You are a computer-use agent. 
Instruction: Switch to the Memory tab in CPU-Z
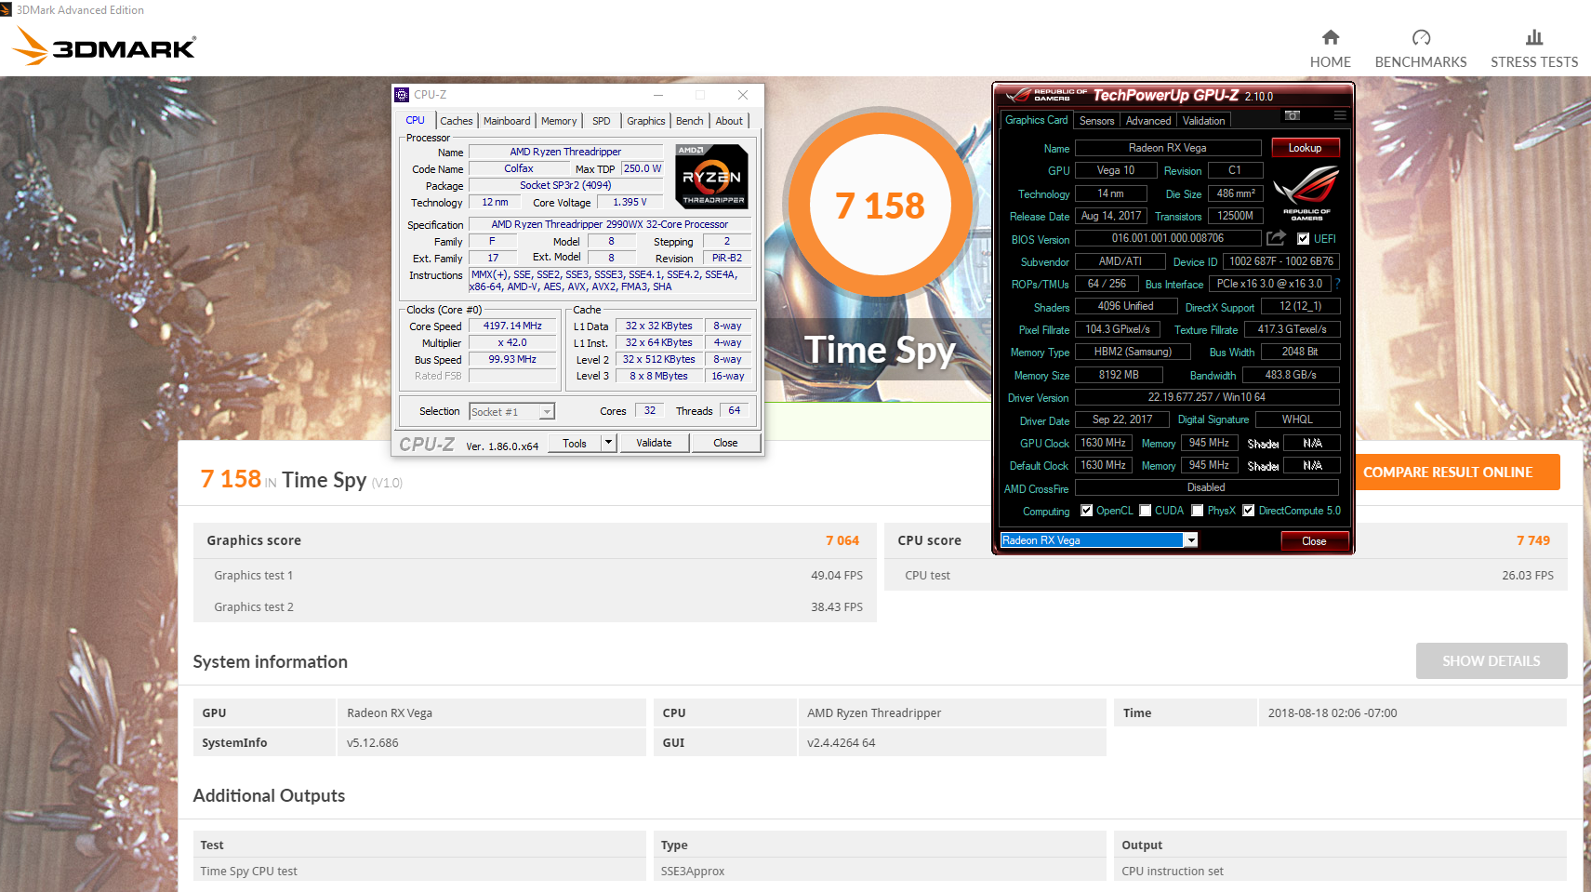click(x=559, y=121)
